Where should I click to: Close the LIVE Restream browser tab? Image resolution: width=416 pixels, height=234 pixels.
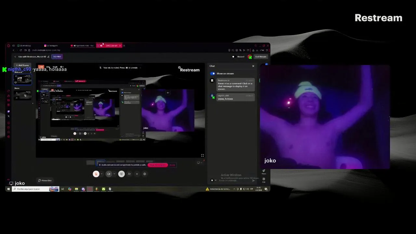(120, 45)
